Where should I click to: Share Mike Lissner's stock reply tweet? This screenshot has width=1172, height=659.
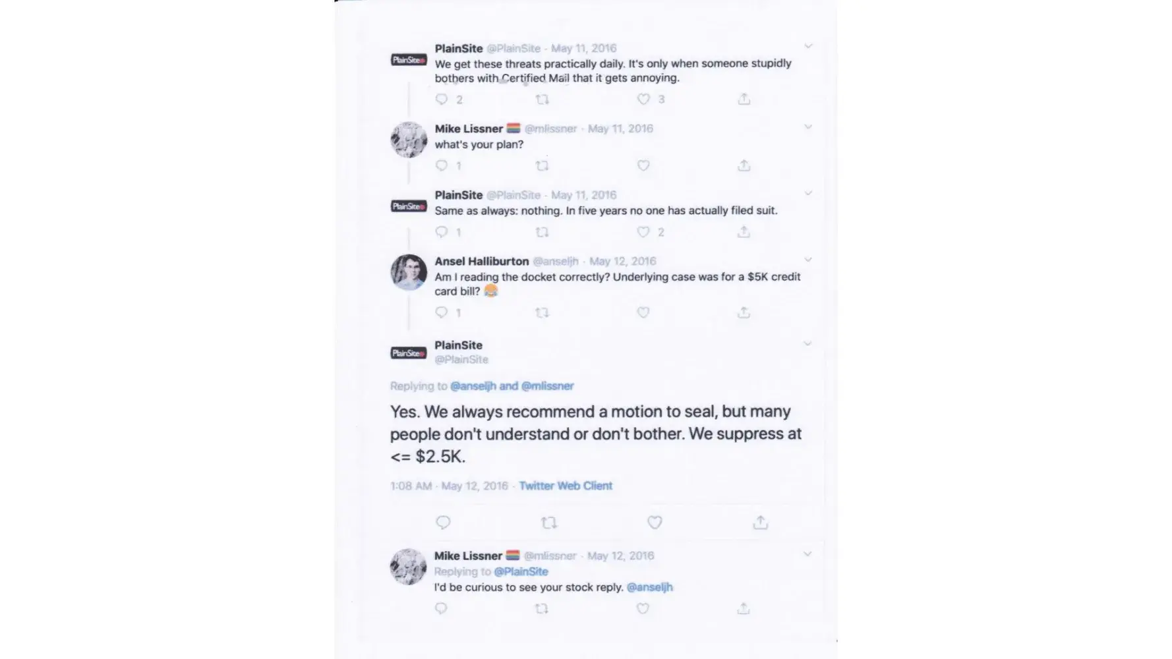[744, 609]
